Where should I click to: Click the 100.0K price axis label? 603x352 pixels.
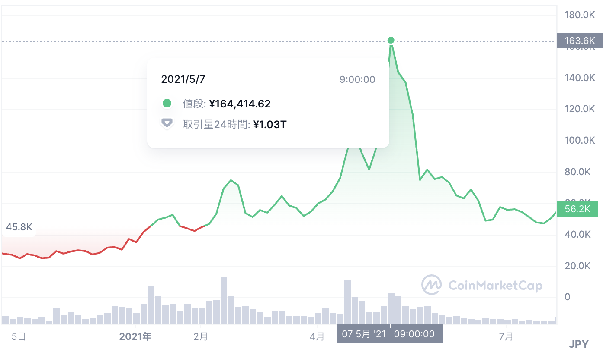[x=580, y=141]
